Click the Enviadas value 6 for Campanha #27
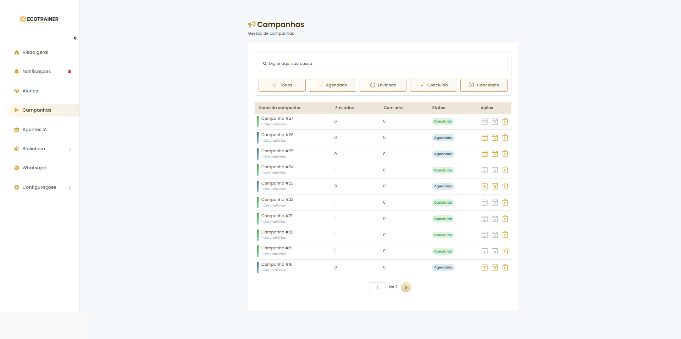681x339 pixels. point(336,122)
